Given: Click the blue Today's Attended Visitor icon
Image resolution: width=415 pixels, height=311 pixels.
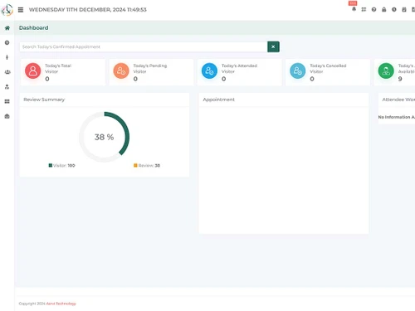Looking at the screenshot, I should coord(209,70).
